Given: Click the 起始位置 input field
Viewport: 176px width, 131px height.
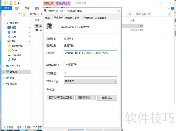Looking at the screenshot, I should coord(90,65).
